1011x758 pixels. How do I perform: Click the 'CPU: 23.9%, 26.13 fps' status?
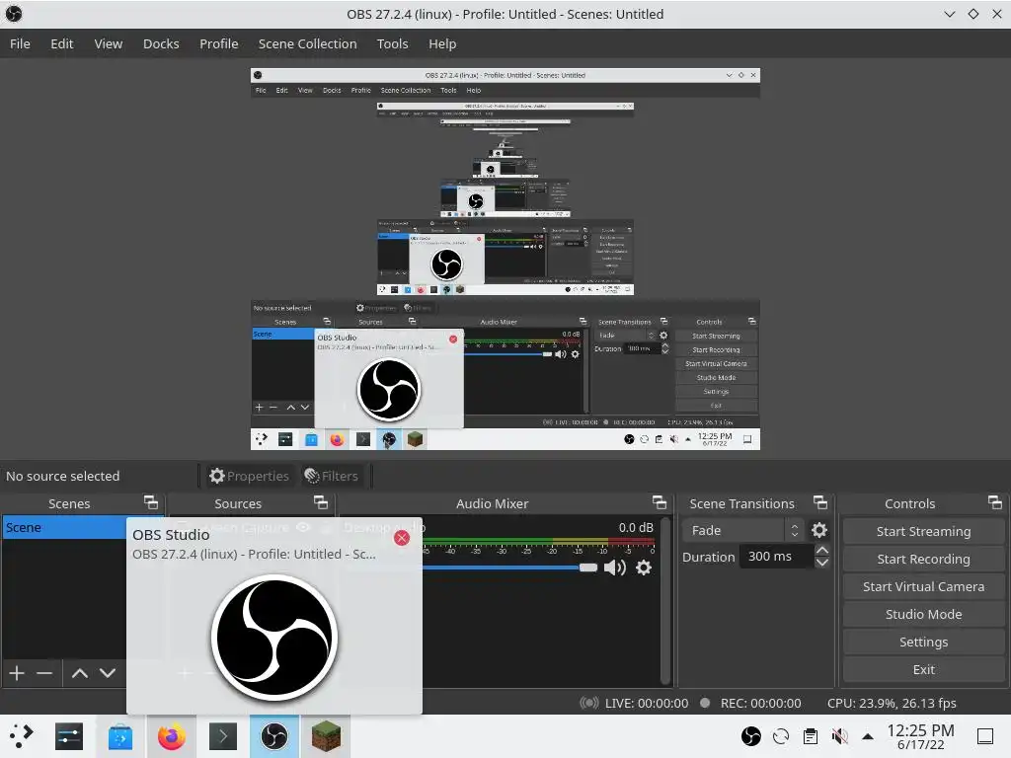click(x=892, y=703)
